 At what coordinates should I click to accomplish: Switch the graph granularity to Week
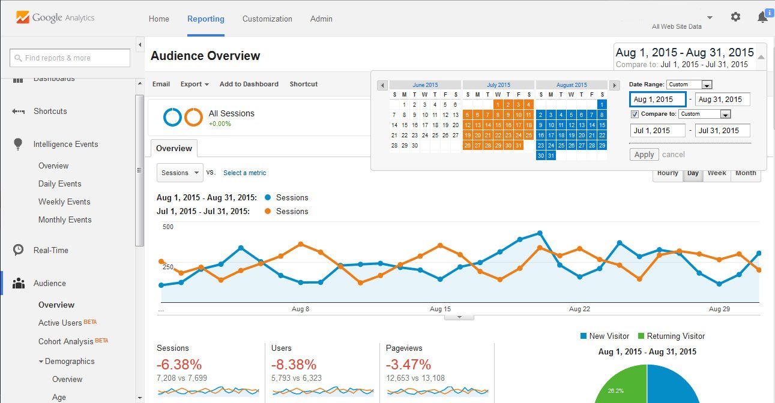pos(716,173)
